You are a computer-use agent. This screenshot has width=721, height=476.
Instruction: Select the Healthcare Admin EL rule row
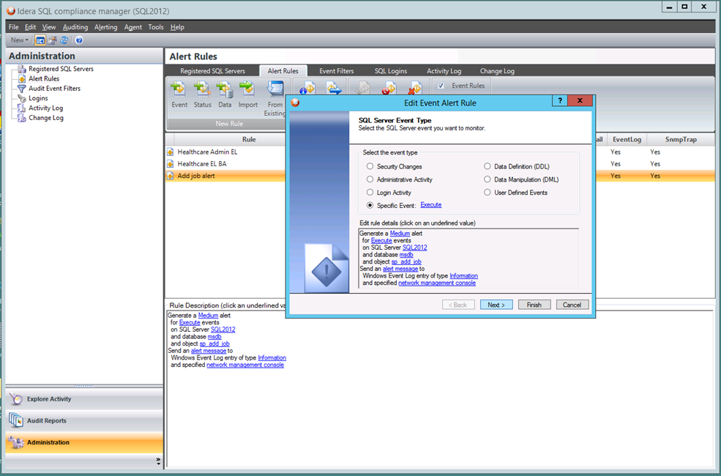pos(207,152)
